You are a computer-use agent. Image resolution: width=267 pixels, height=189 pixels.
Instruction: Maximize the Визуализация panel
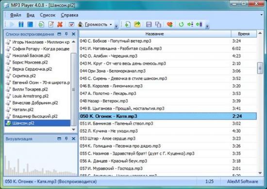[x=59, y=139]
